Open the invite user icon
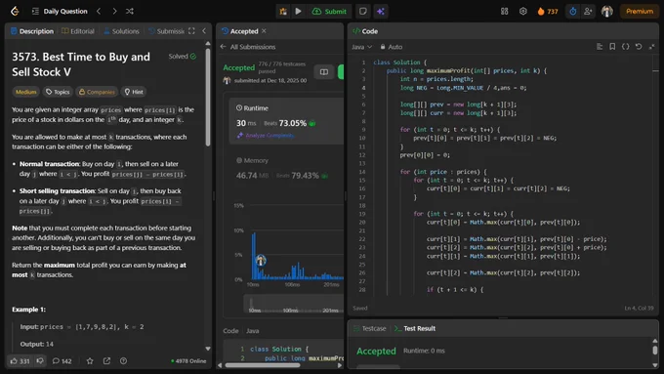664x374 pixels. tap(588, 12)
